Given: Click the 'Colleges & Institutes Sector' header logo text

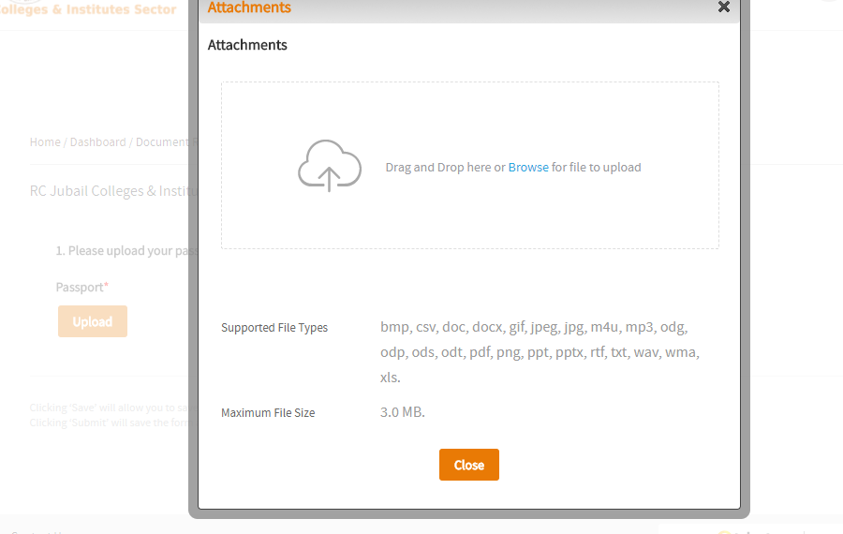Looking at the screenshot, I should coord(88,9).
